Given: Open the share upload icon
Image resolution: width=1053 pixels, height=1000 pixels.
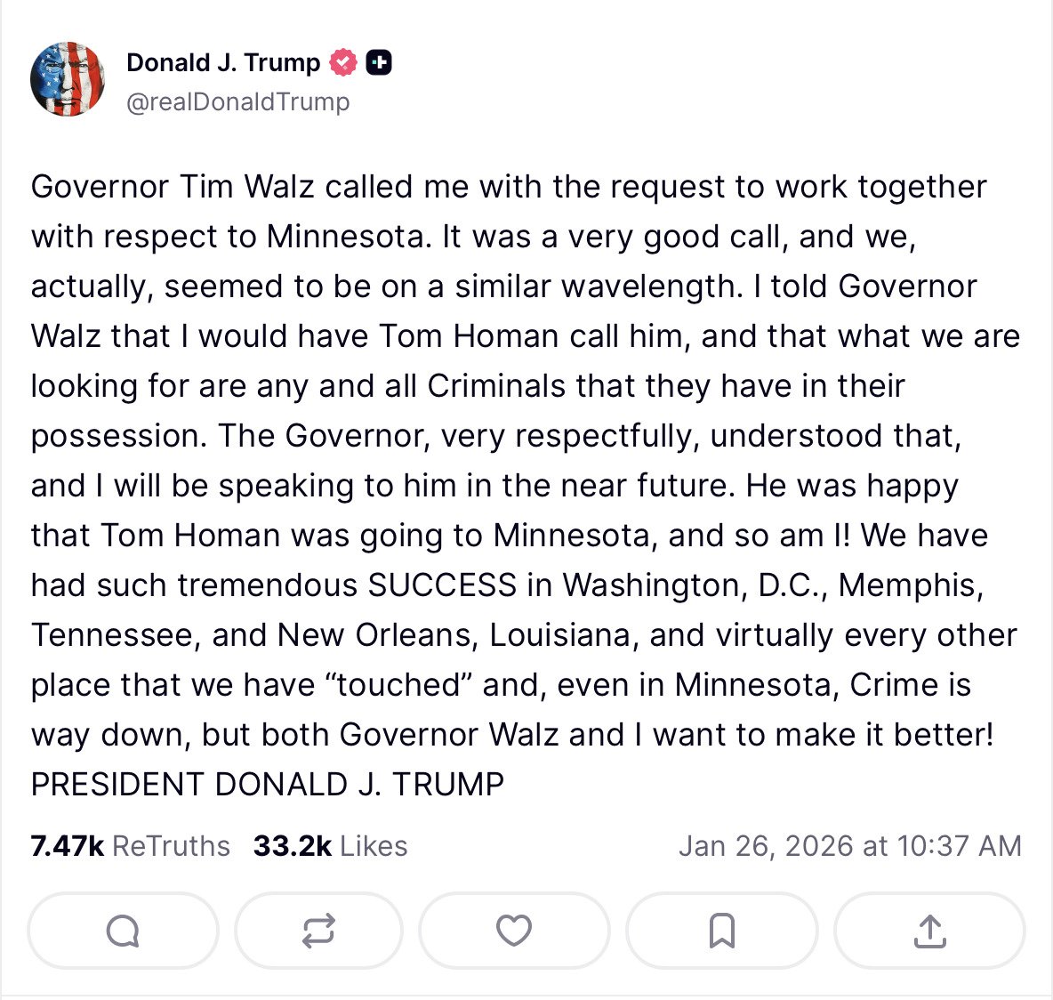Looking at the screenshot, I should pyautogui.click(x=929, y=931).
